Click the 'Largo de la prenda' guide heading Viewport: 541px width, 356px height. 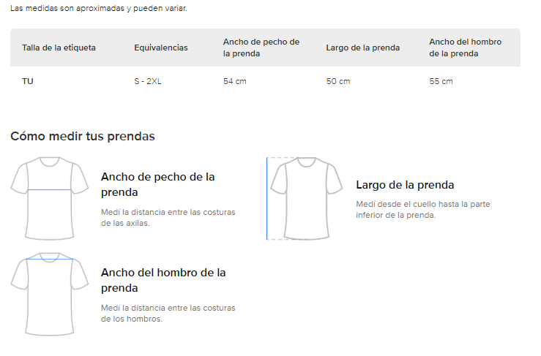point(405,185)
